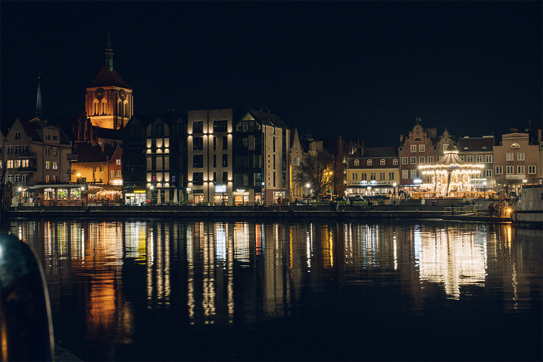
Task: Select the dark-roofed gabled building beside the modern block
Action: tap(261, 154)
